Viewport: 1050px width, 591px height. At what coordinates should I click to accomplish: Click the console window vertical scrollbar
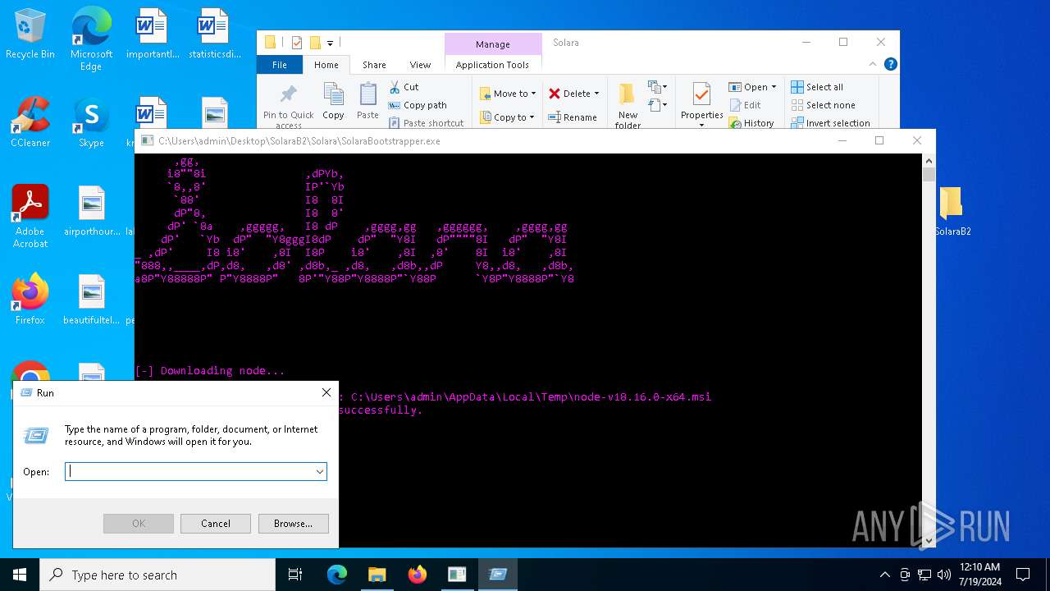929,350
